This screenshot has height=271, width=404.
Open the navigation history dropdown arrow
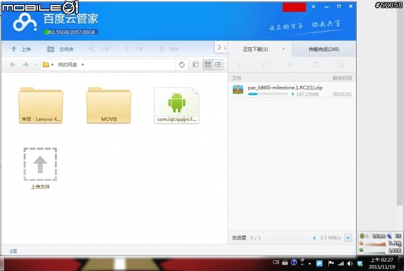click(x=35, y=64)
